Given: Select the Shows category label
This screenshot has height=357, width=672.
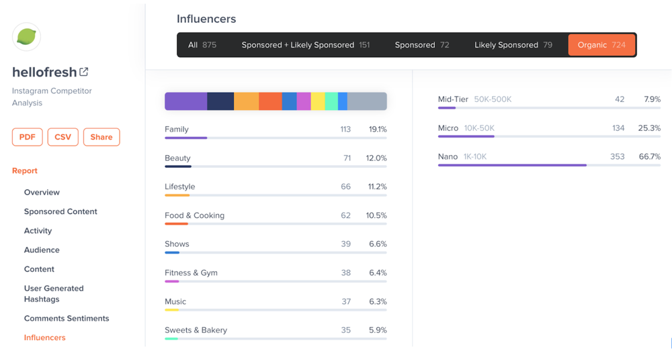Looking at the screenshot, I should tap(177, 244).
